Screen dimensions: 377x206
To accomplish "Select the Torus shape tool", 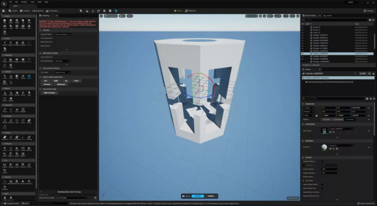I will pos(5,27).
